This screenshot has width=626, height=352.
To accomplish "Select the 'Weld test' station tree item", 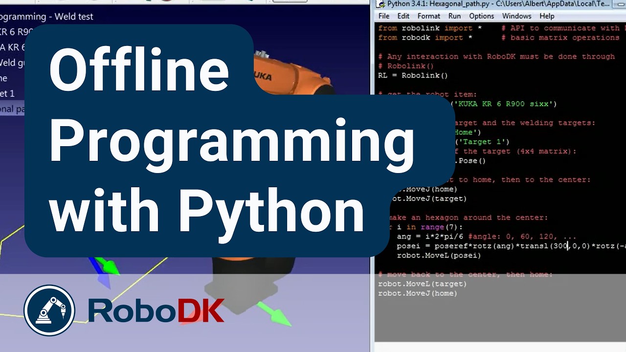I will (x=46, y=17).
